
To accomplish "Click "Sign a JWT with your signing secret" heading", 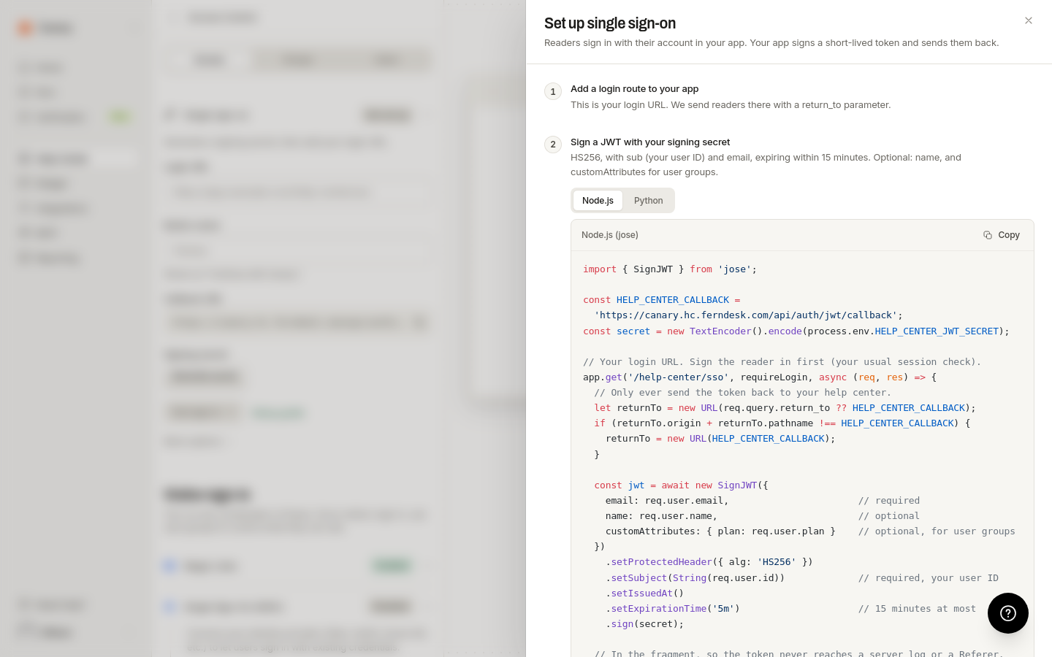I will point(650,142).
